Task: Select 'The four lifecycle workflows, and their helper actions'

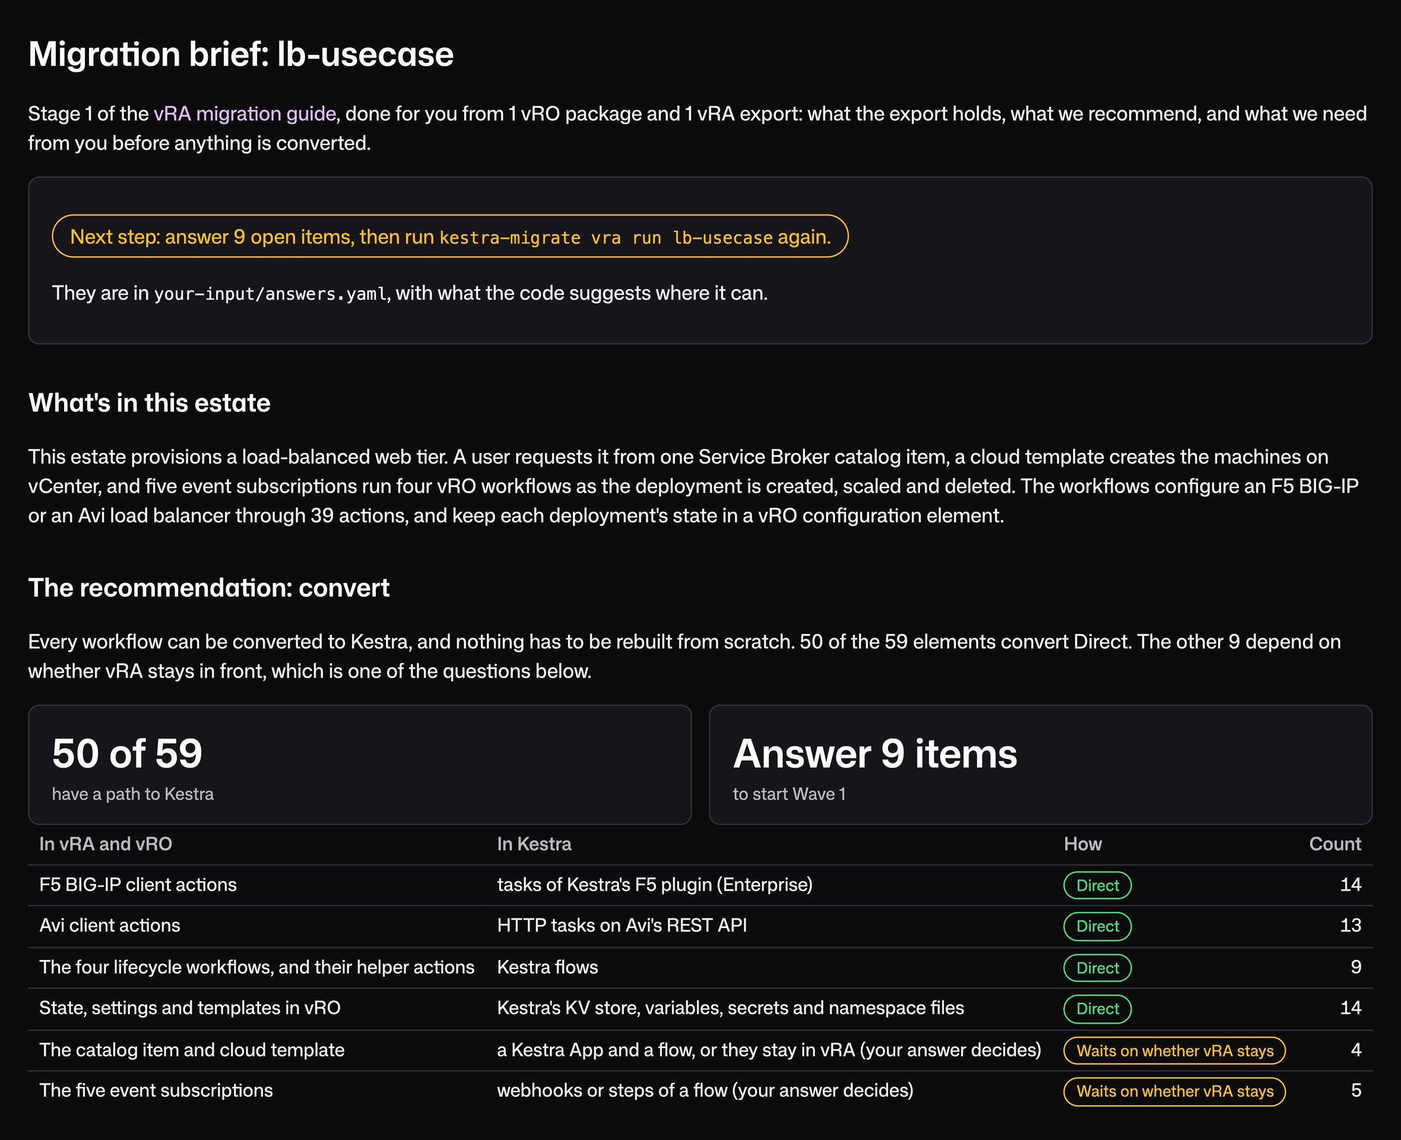Action: pyautogui.click(x=256, y=967)
